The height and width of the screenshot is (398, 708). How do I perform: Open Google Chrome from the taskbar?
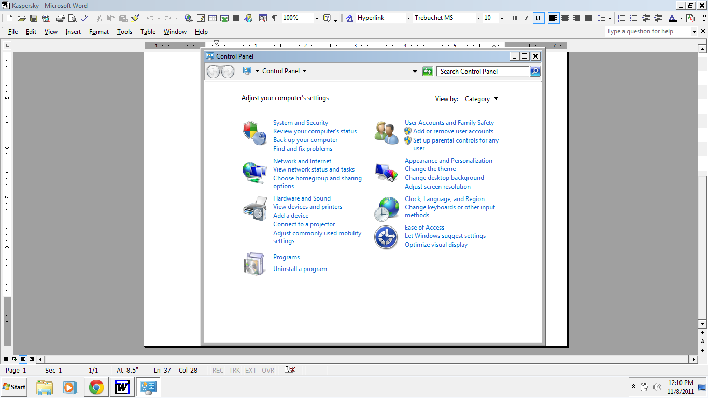[96, 387]
